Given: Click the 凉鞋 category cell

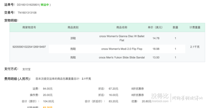Looking at the screenshot, I should [x=73, y=38].
